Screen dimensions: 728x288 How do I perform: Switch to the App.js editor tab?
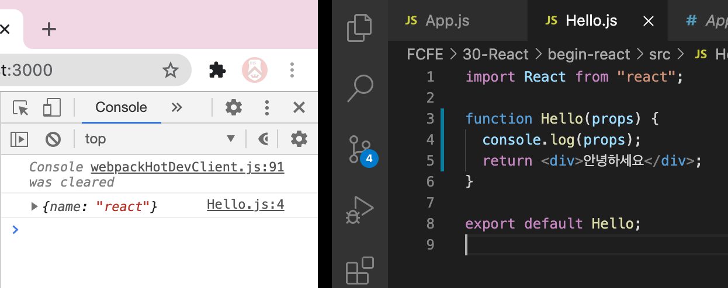coord(437,21)
